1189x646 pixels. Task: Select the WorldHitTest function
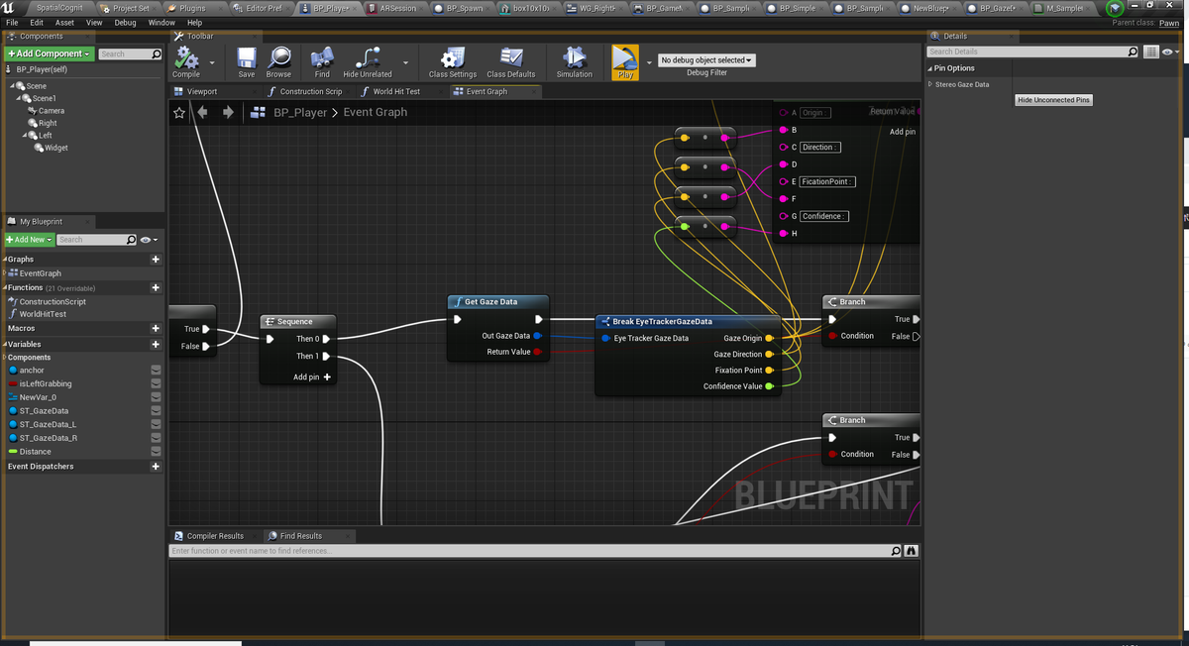[x=43, y=314]
